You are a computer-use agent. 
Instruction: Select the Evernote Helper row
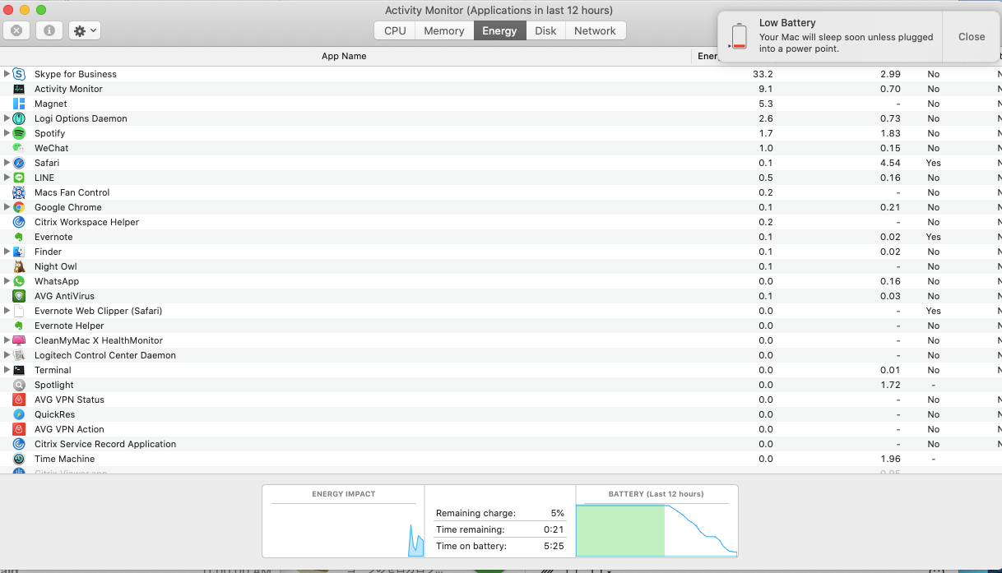point(501,326)
